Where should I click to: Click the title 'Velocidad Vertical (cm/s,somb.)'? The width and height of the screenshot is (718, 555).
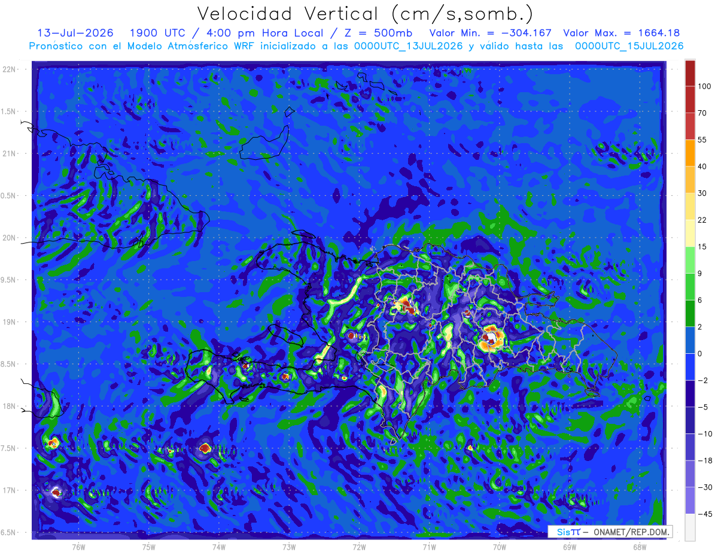(364, 14)
